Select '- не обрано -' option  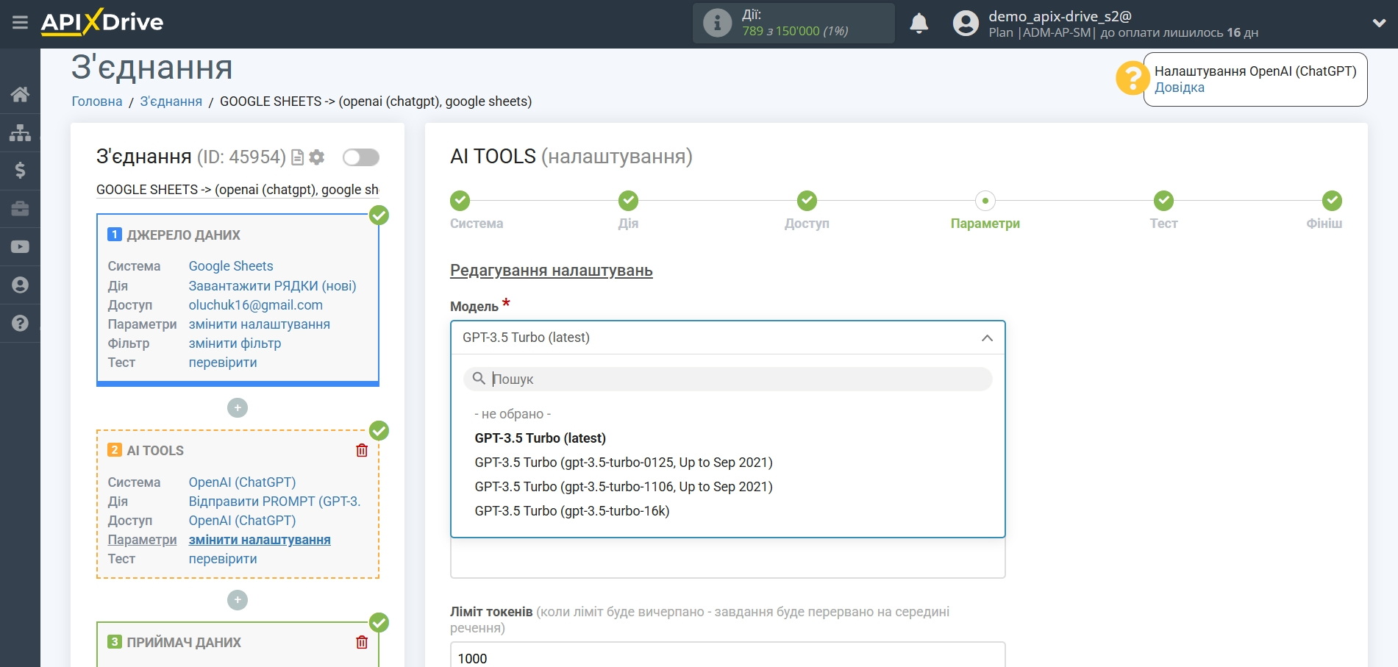(513, 414)
